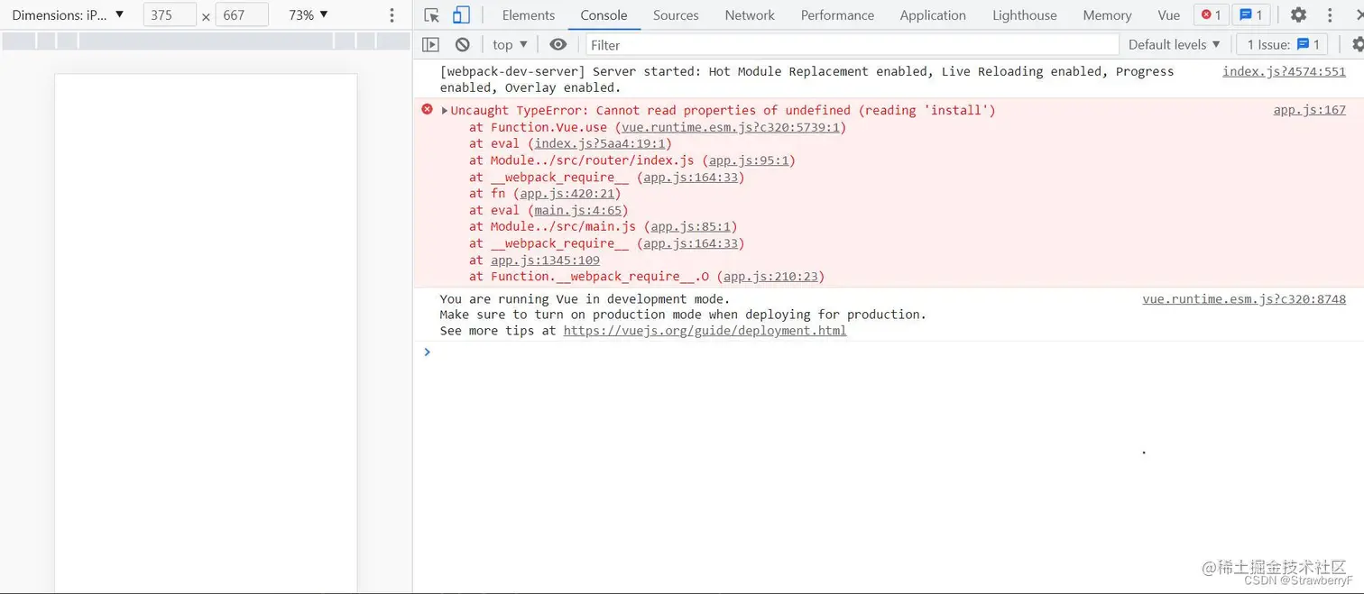Click the console prompt input line
1364x594 pixels.
893,352
